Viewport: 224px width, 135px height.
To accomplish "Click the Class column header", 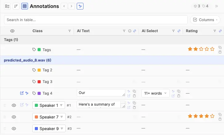I will [37, 31].
